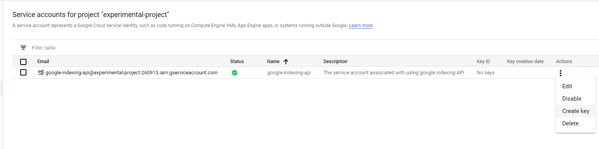Tick the google-indexing-api row checkbox
Viewport: 599px width, 149px height.
tap(23, 72)
